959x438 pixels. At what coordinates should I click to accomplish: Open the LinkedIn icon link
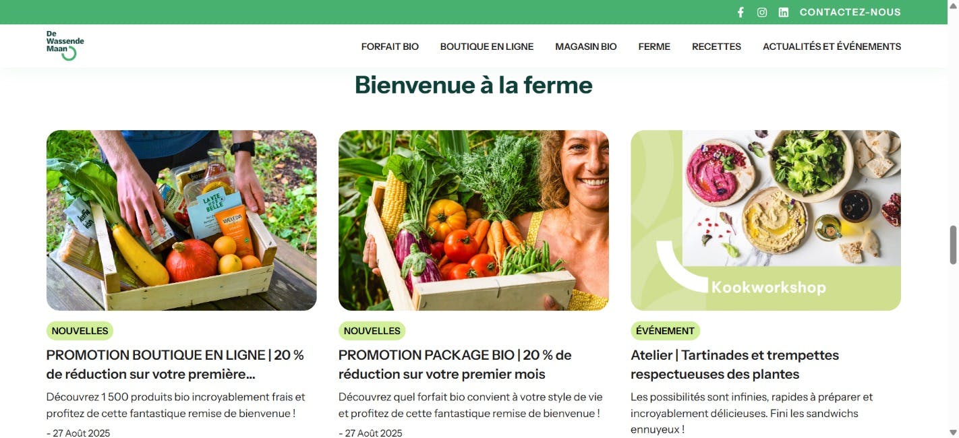coord(784,12)
